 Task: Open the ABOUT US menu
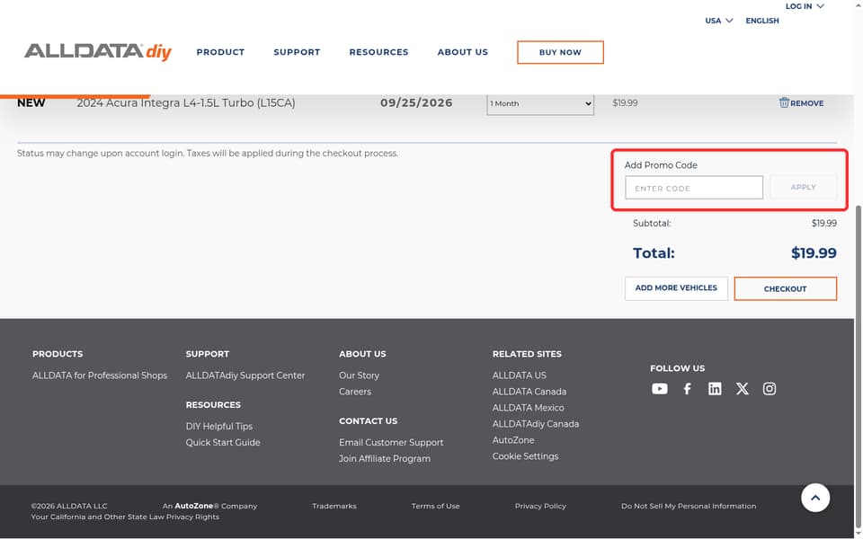(x=462, y=52)
